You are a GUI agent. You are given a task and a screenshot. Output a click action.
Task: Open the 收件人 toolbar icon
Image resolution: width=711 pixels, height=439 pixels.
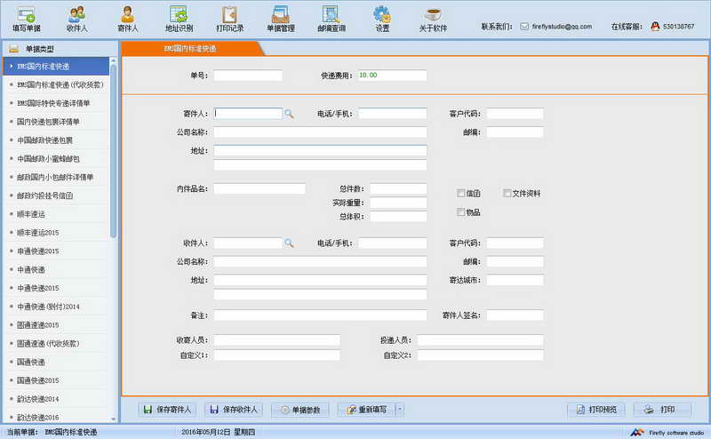pos(77,20)
